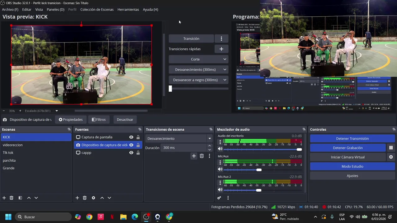Toggle visibility of Captura de pantalla source
The image size is (397, 223).
[x=131, y=137]
